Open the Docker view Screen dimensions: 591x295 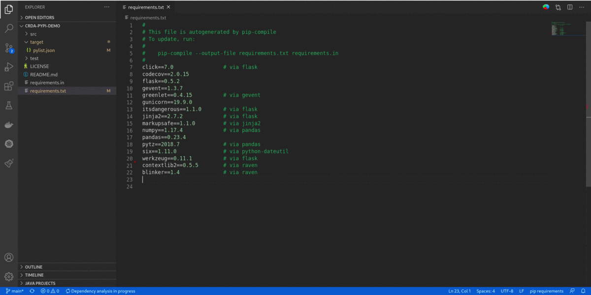[9, 124]
